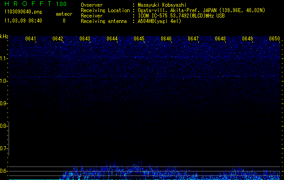Click the 1.1 kHz axis label
This screenshot has width=284, height=180.
[3, 58]
